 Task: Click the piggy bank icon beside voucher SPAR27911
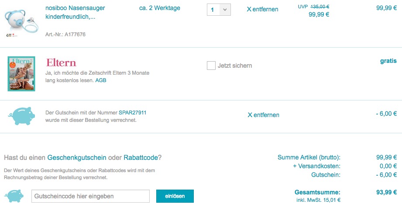(21, 116)
